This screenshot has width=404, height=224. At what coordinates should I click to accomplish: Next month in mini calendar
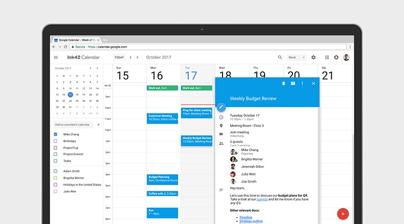point(97,68)
